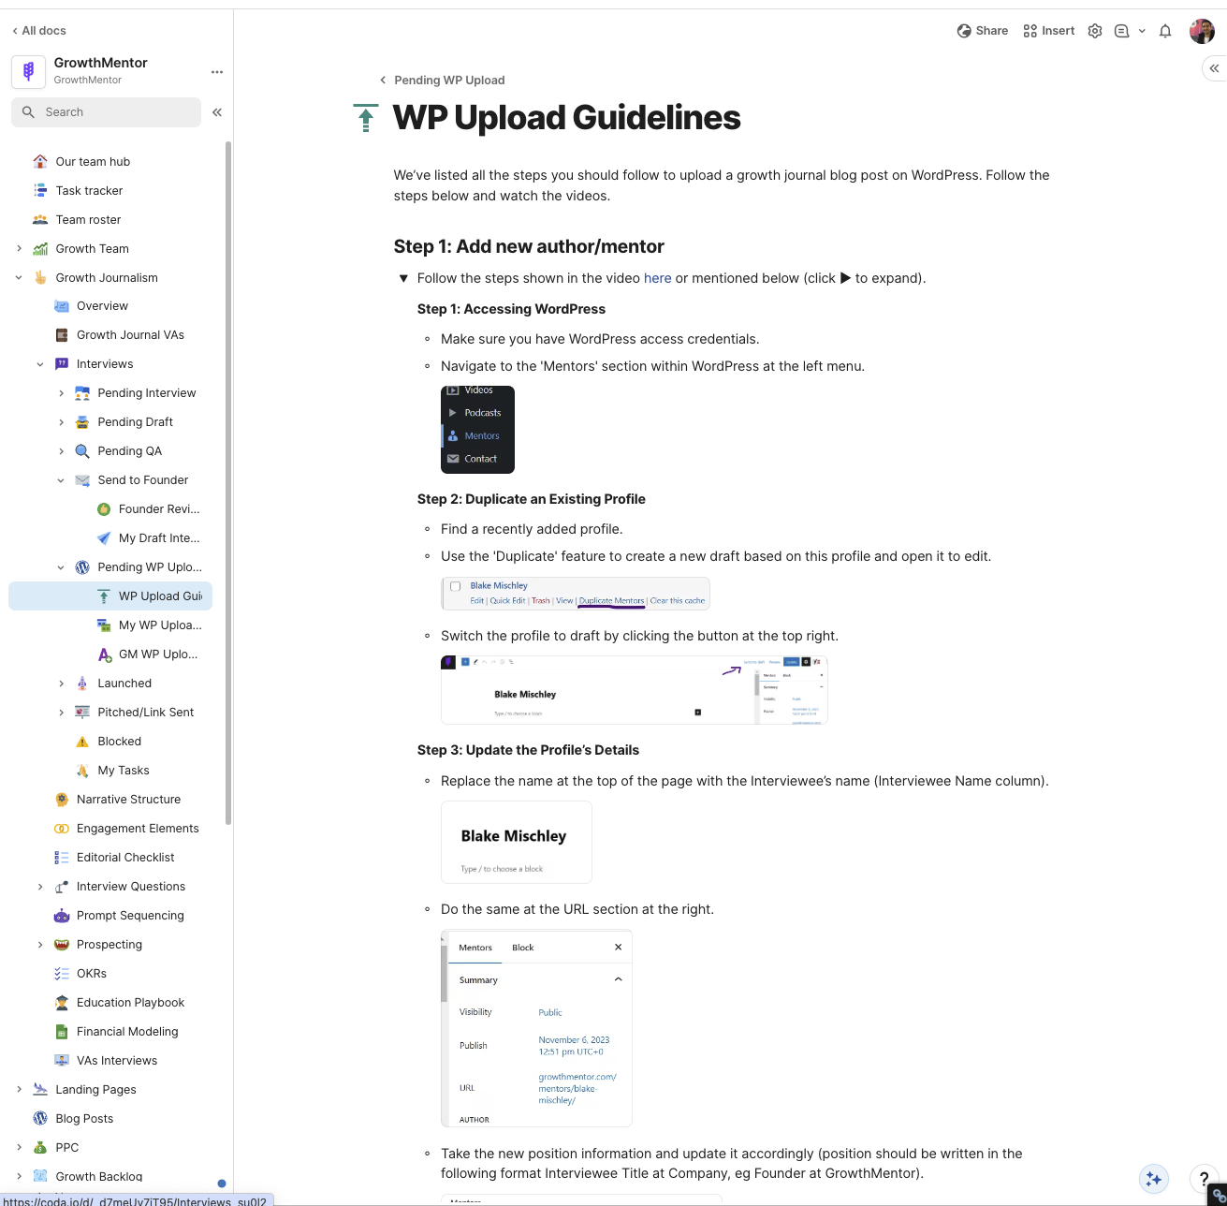Screen dimensions: 1227x1206
Task: Open the Duplicate Mentors screenshot image
Action: pyautogui.click(x=576, y=594)
